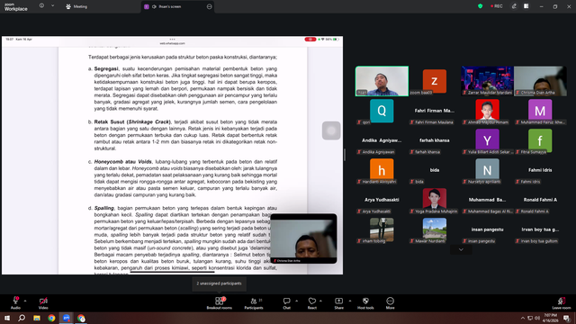Open the Zoom taskbar icon
Image resolution: width=576 pixels, height=324 pixels.
coord(66,318)
